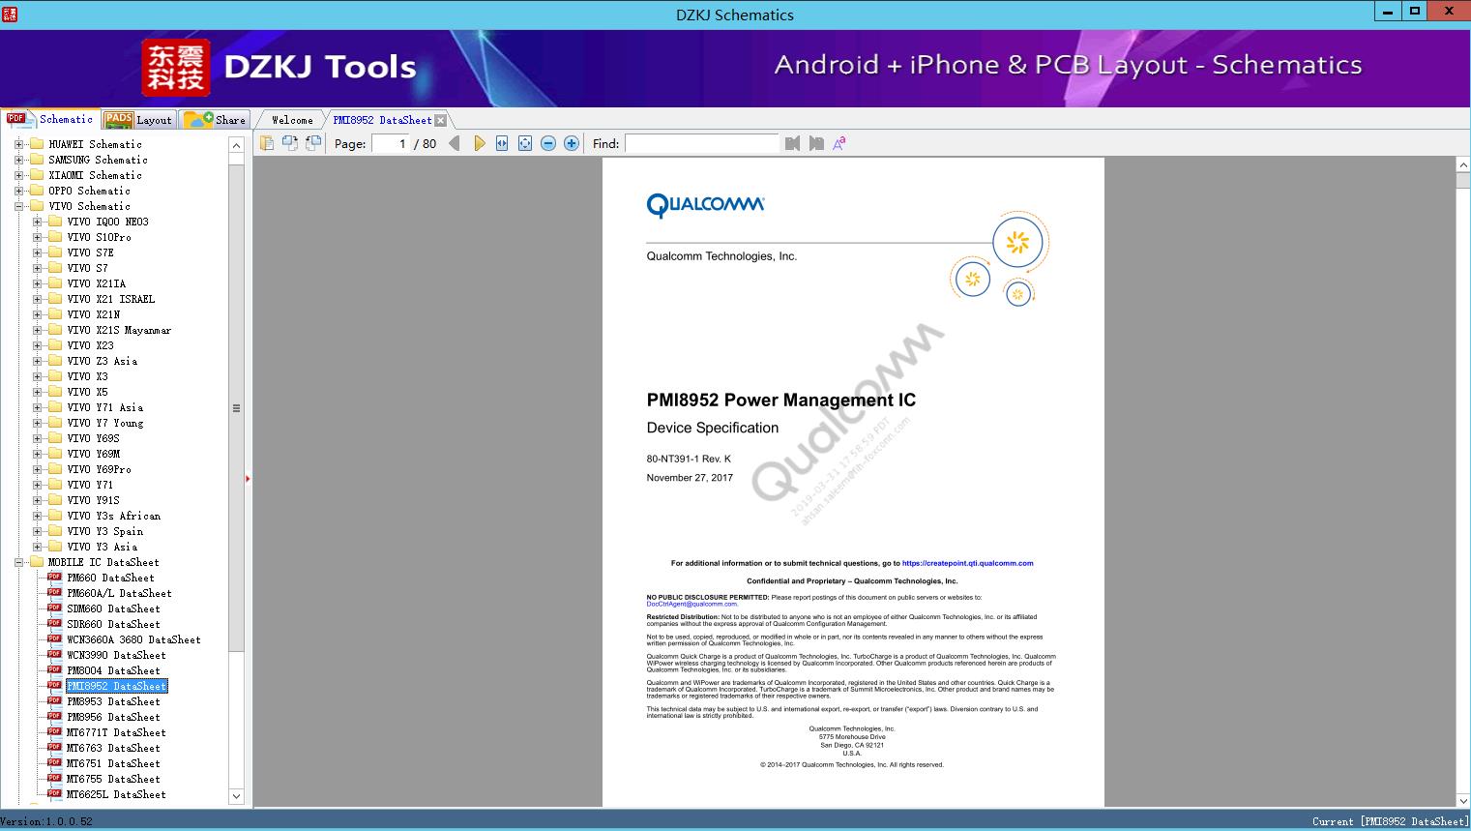Select the single page view icon
This screenshot has height=831, width=1471.
[266, 142]
